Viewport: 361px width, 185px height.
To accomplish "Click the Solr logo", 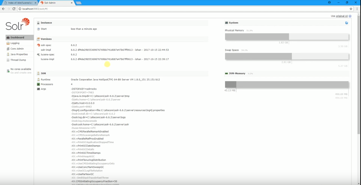I will click(18, 24).
